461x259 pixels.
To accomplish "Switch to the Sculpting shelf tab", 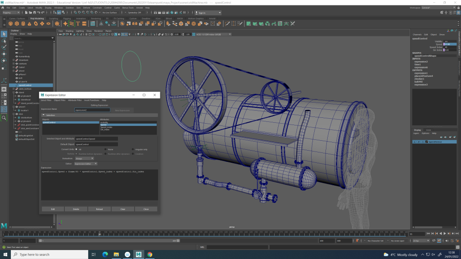I will (x=54, y=18).
